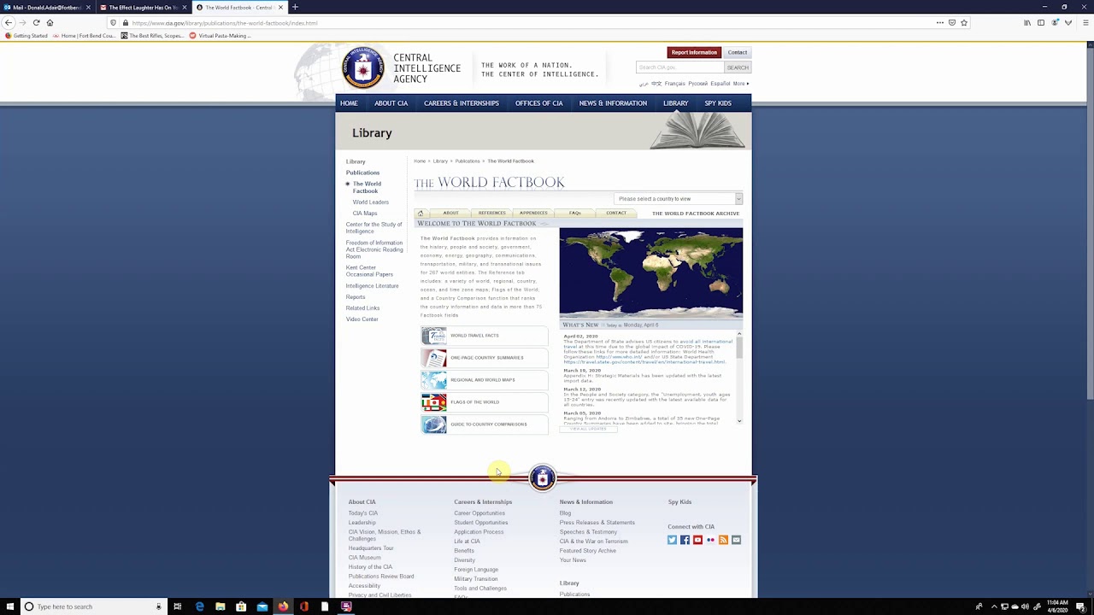The height and width of the screenshot is (615, 1094).
Task: Reload the page with the refresh icon
Action: tap(36, 23)
